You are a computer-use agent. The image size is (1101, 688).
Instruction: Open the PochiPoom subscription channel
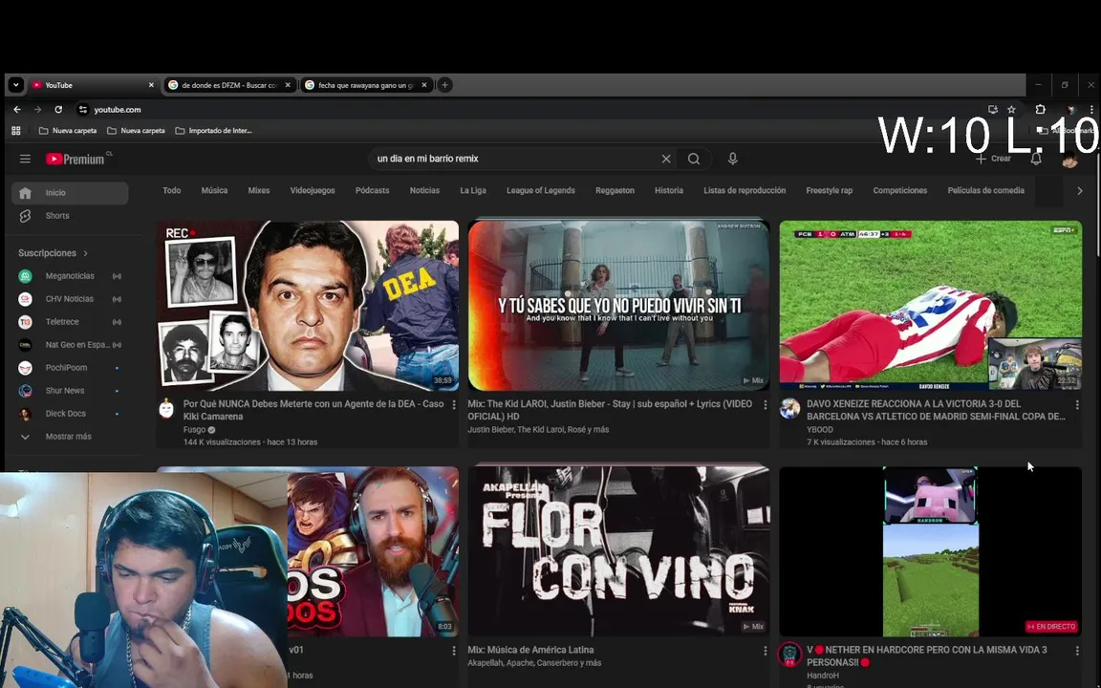70,368
